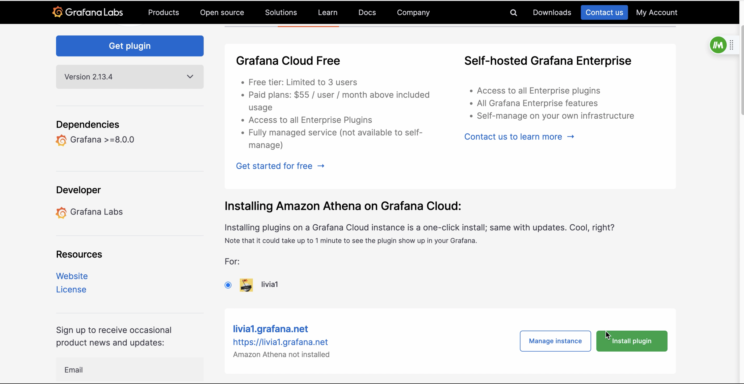Viewport: 744px width, 384px height.
Task: Click the Grafana Labs logo in header
Action: coord(87,12)
